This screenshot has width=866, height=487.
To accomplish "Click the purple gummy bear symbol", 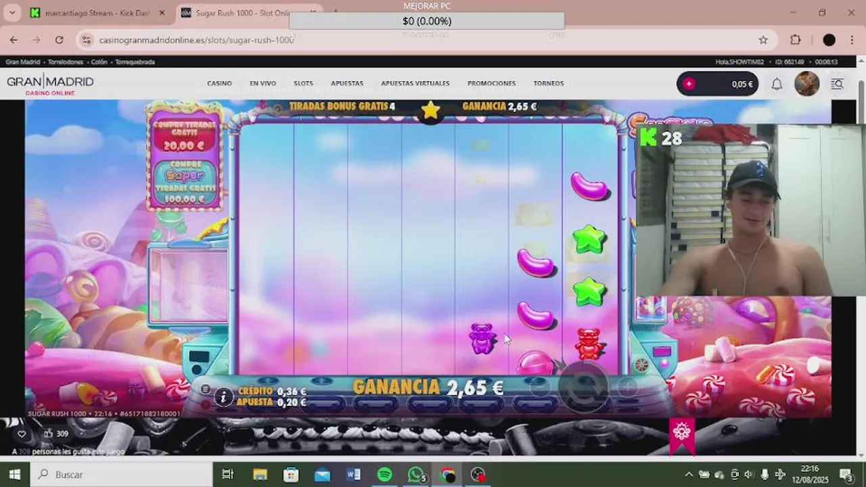I will (482, 338).
